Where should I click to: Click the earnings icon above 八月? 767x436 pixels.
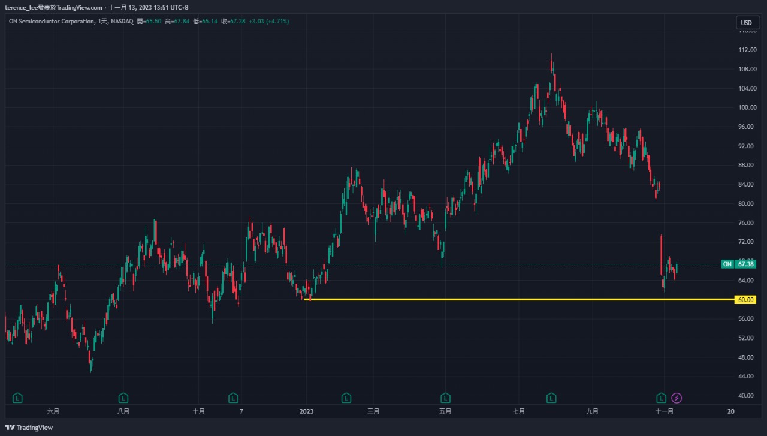123,398
